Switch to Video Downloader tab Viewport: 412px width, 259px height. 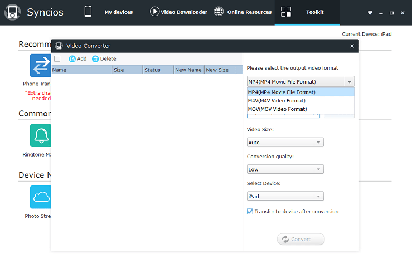pyautogui.click(x=184, y=12)
